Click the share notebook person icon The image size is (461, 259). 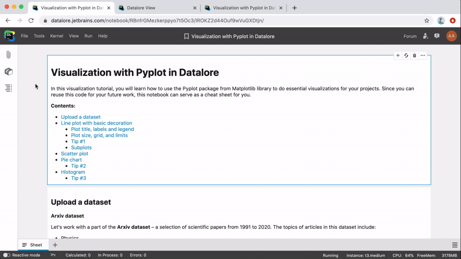tap(426, 36)
